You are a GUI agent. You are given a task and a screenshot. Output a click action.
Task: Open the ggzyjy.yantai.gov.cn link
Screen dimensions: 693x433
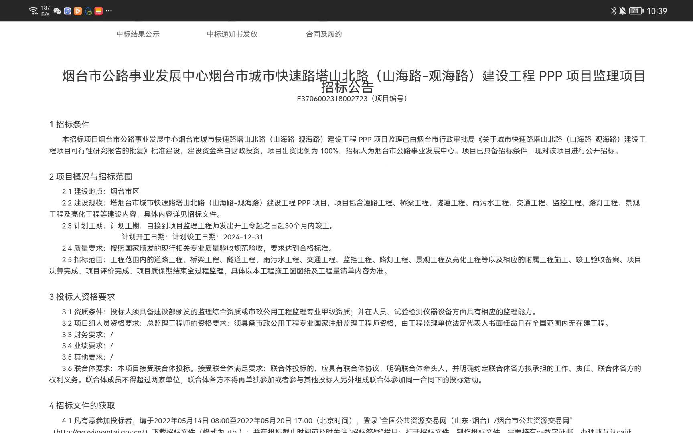click(x=101, y=431)
